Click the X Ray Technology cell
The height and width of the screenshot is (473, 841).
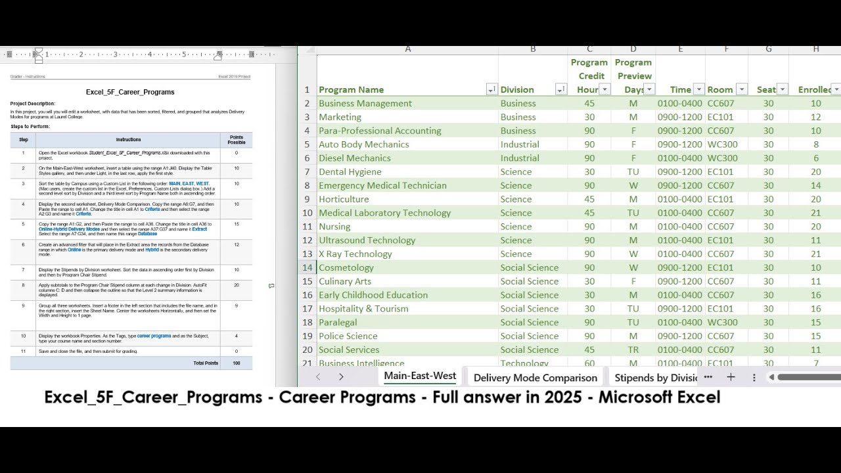(x=407, y=254)
